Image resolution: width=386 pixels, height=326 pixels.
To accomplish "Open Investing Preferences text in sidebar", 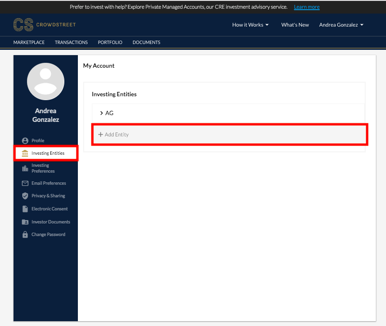I will [x=43, y=168].
